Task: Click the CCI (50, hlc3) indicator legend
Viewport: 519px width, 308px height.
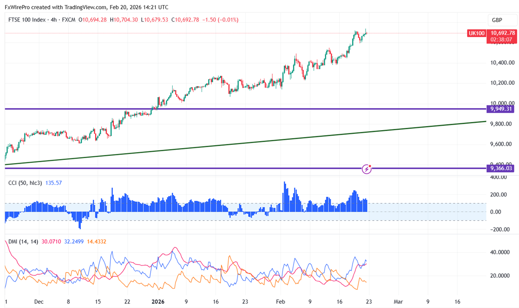Action: coord(25,183)
